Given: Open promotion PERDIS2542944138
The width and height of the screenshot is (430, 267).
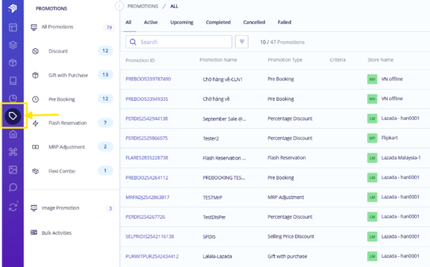Looking at the screenshot, I should point(147,119).
